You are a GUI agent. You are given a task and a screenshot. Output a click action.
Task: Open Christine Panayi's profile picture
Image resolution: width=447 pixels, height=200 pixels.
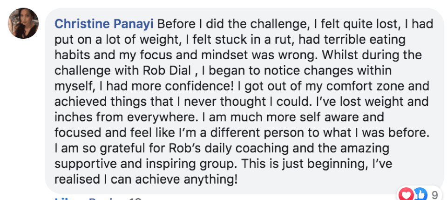coord(23,23)
